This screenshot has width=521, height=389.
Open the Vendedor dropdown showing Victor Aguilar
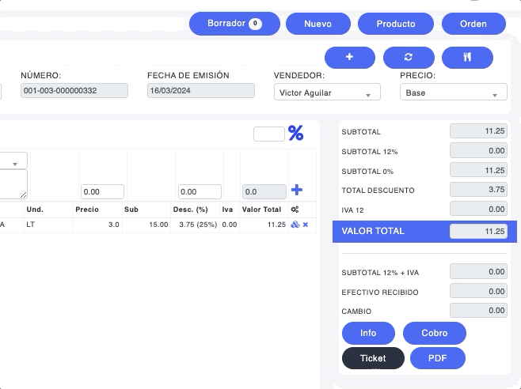(327, 93)
